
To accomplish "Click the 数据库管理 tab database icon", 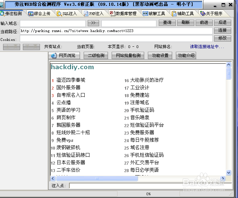I will [112, 13].
